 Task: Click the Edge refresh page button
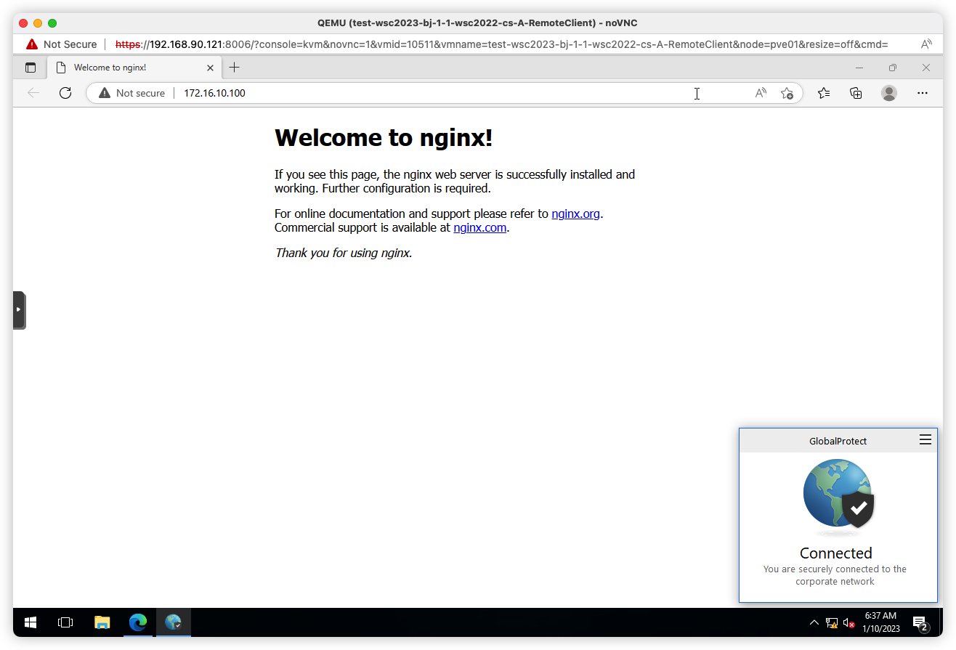[65, 93]
